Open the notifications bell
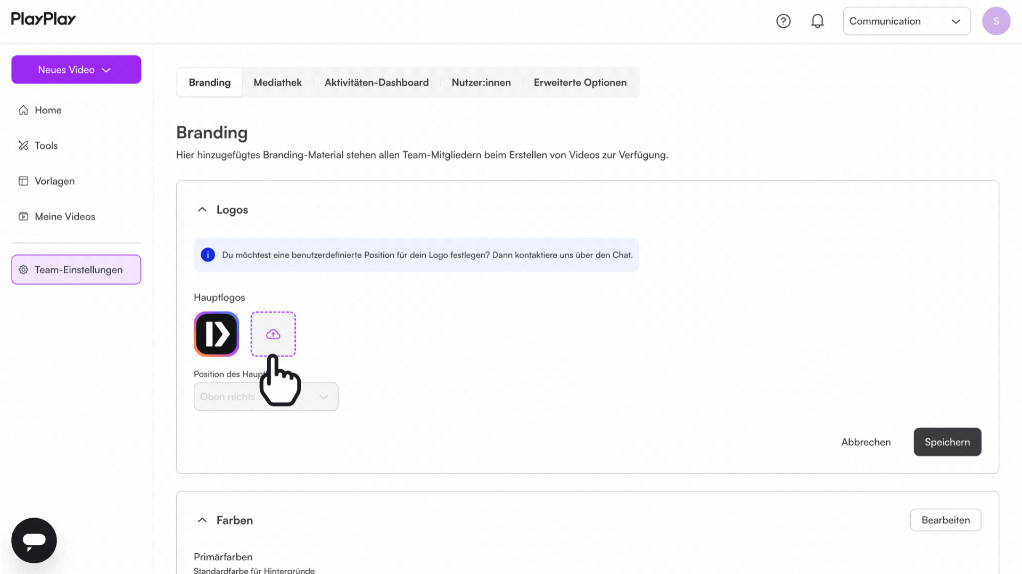 818,21
